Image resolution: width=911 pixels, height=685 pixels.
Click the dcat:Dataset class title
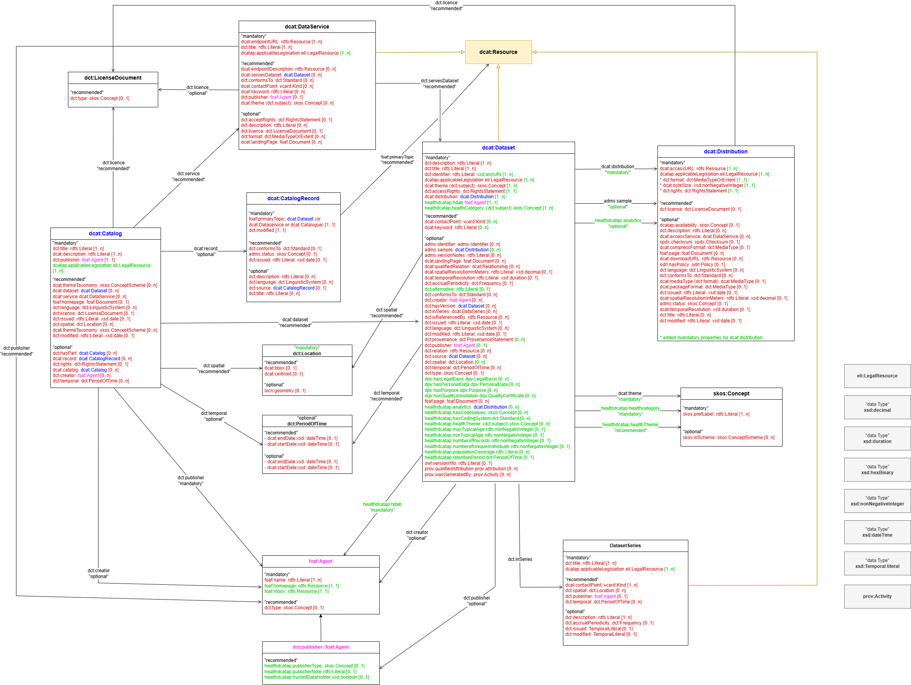(498, 148)
